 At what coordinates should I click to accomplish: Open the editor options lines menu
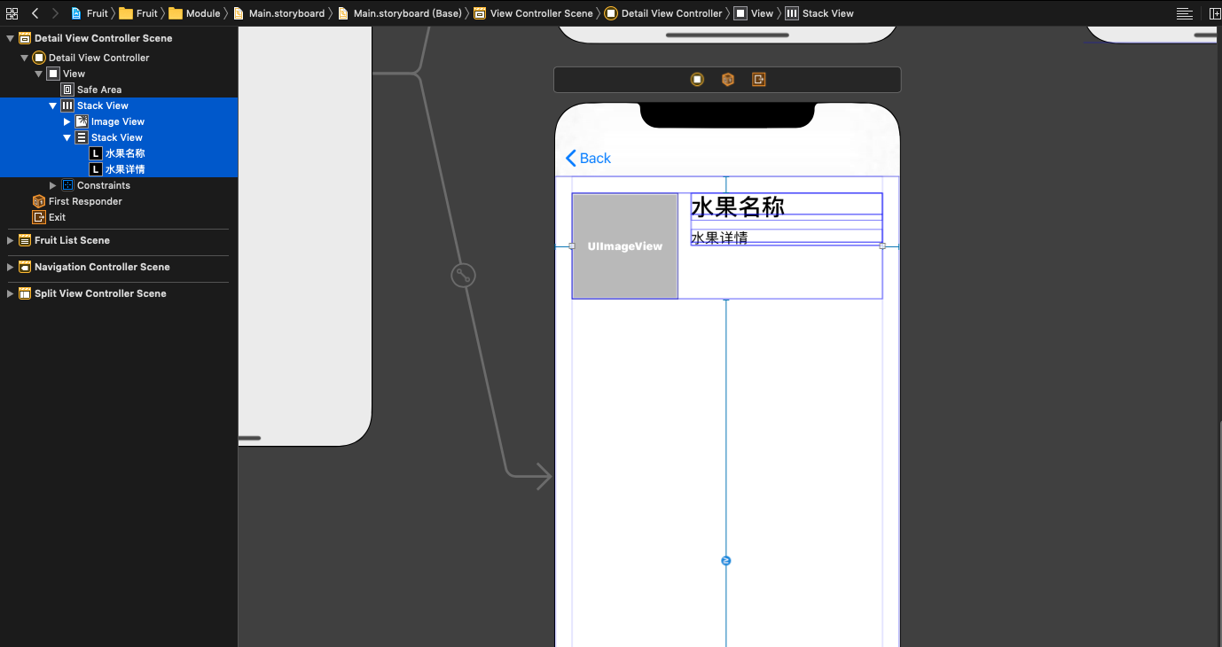pyautogui.click(x=1184, y=13)
